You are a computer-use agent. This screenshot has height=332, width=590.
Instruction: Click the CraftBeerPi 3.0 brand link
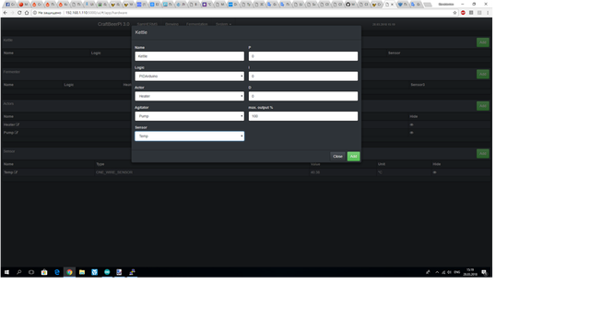113,24
